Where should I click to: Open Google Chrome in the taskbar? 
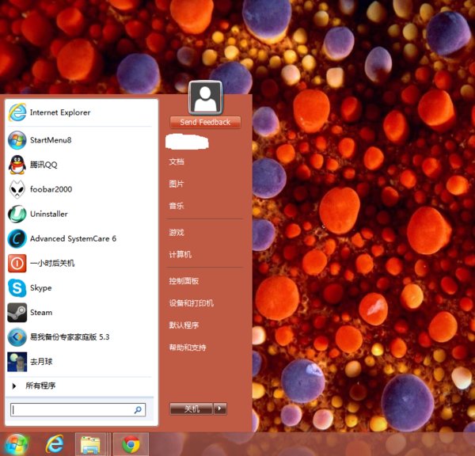131,444
